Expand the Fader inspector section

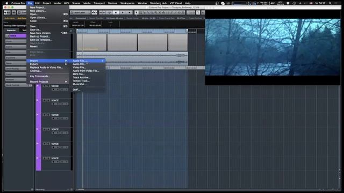pos(16,74)
